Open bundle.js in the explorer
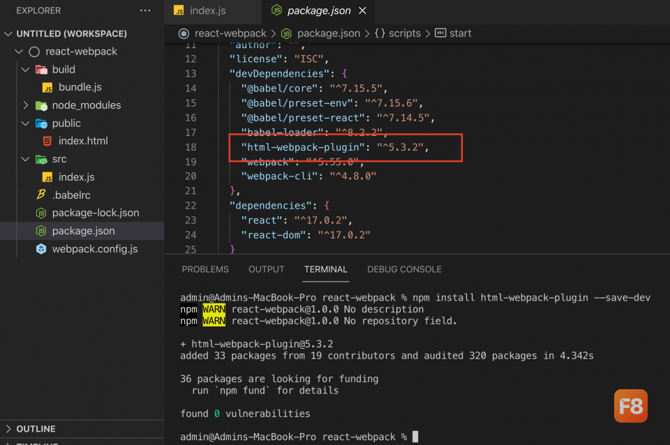Viewport: 670px width, 445px height. (80, 87)
